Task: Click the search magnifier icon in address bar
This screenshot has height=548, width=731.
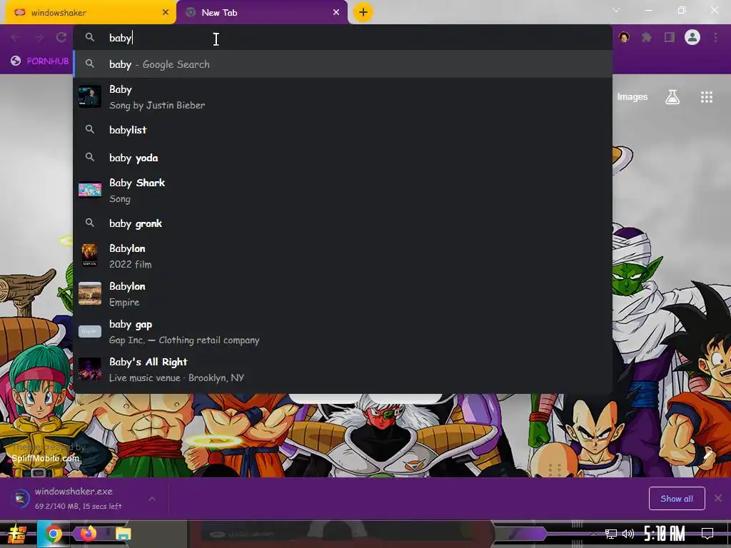Action: coord(89,37)
